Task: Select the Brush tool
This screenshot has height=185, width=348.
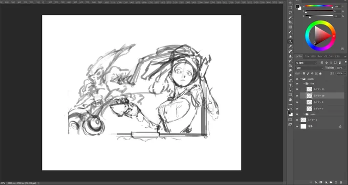Action: click(290, 32)
